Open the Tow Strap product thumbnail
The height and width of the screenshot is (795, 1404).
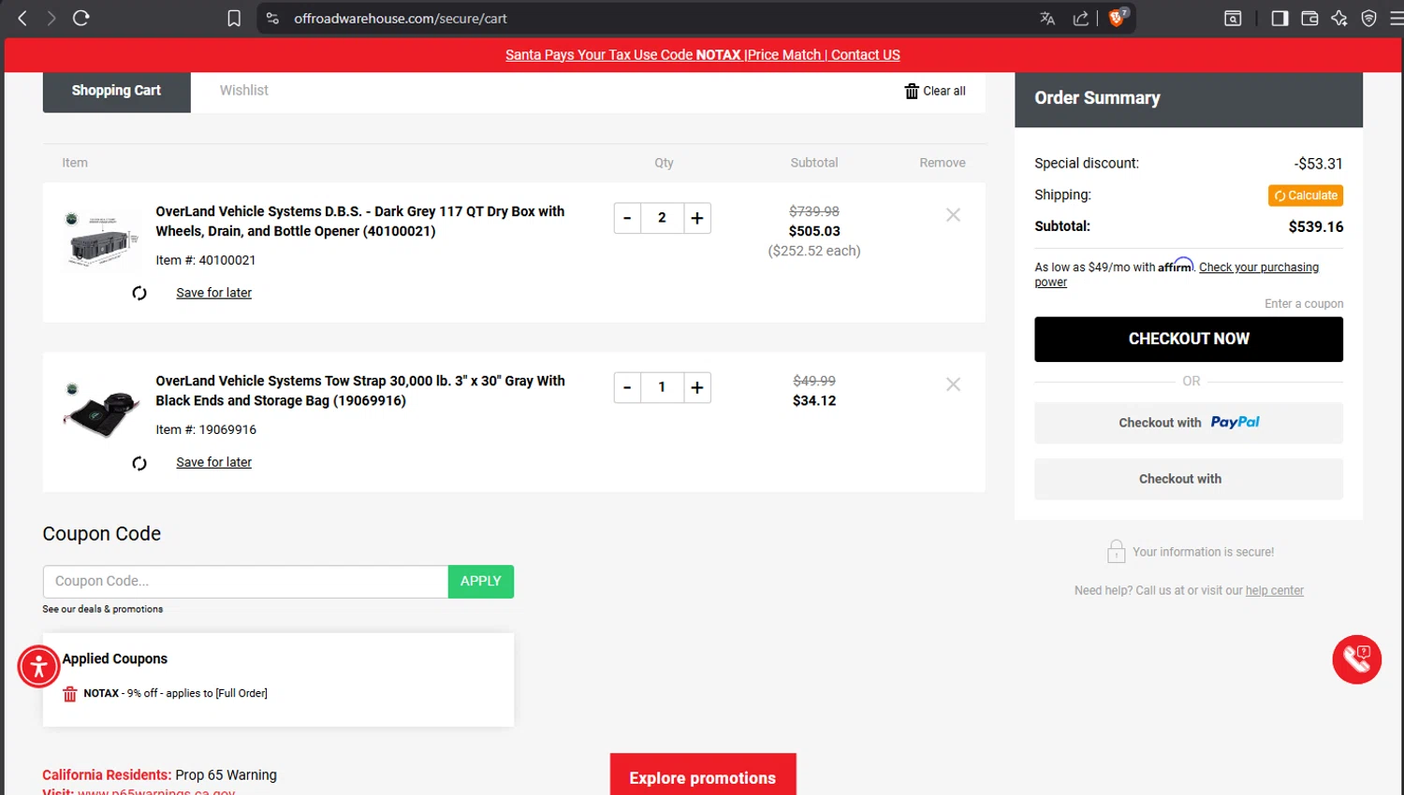click(100, 410)
